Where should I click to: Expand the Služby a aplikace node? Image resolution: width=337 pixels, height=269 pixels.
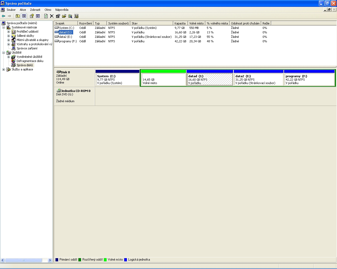pos(3,69)
